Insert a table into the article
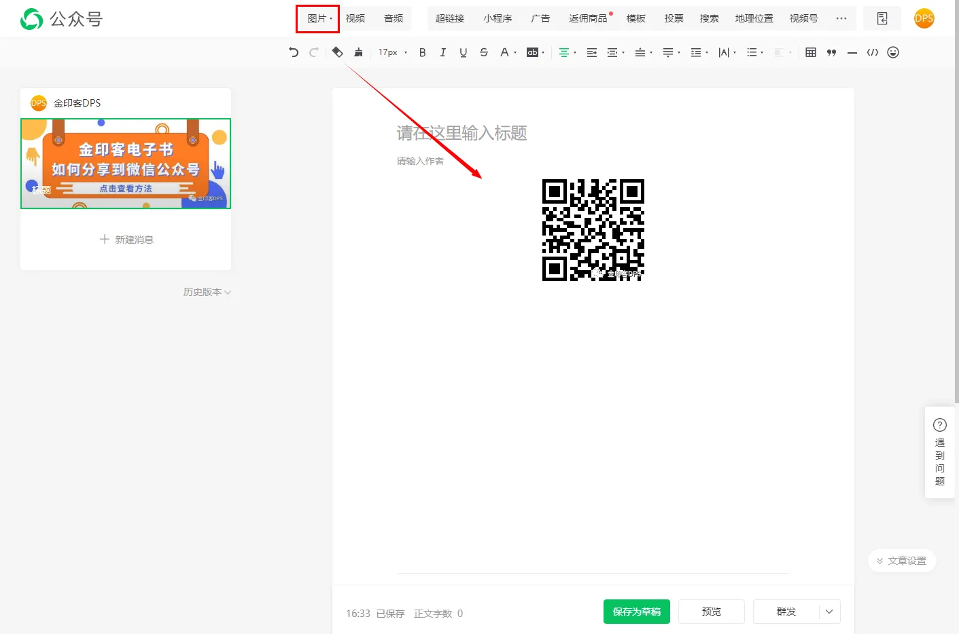959x634 pixels. tap(811, 52)
